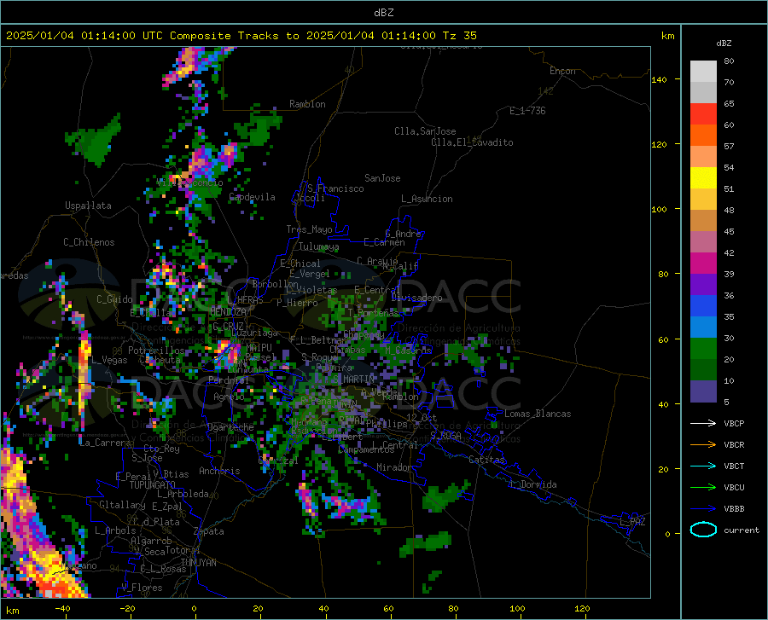The image size is (768, 620).
Task: Click the Potrerillos label on map
Action: tap(156, 351)
